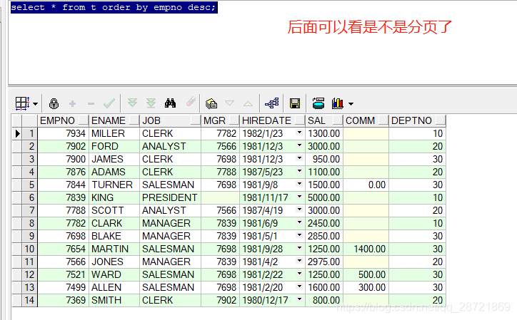Select the PRESIDENT job cell

click(x=170, y=197)
